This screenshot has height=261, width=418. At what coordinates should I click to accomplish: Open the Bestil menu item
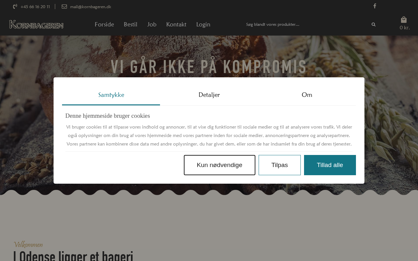130,24
